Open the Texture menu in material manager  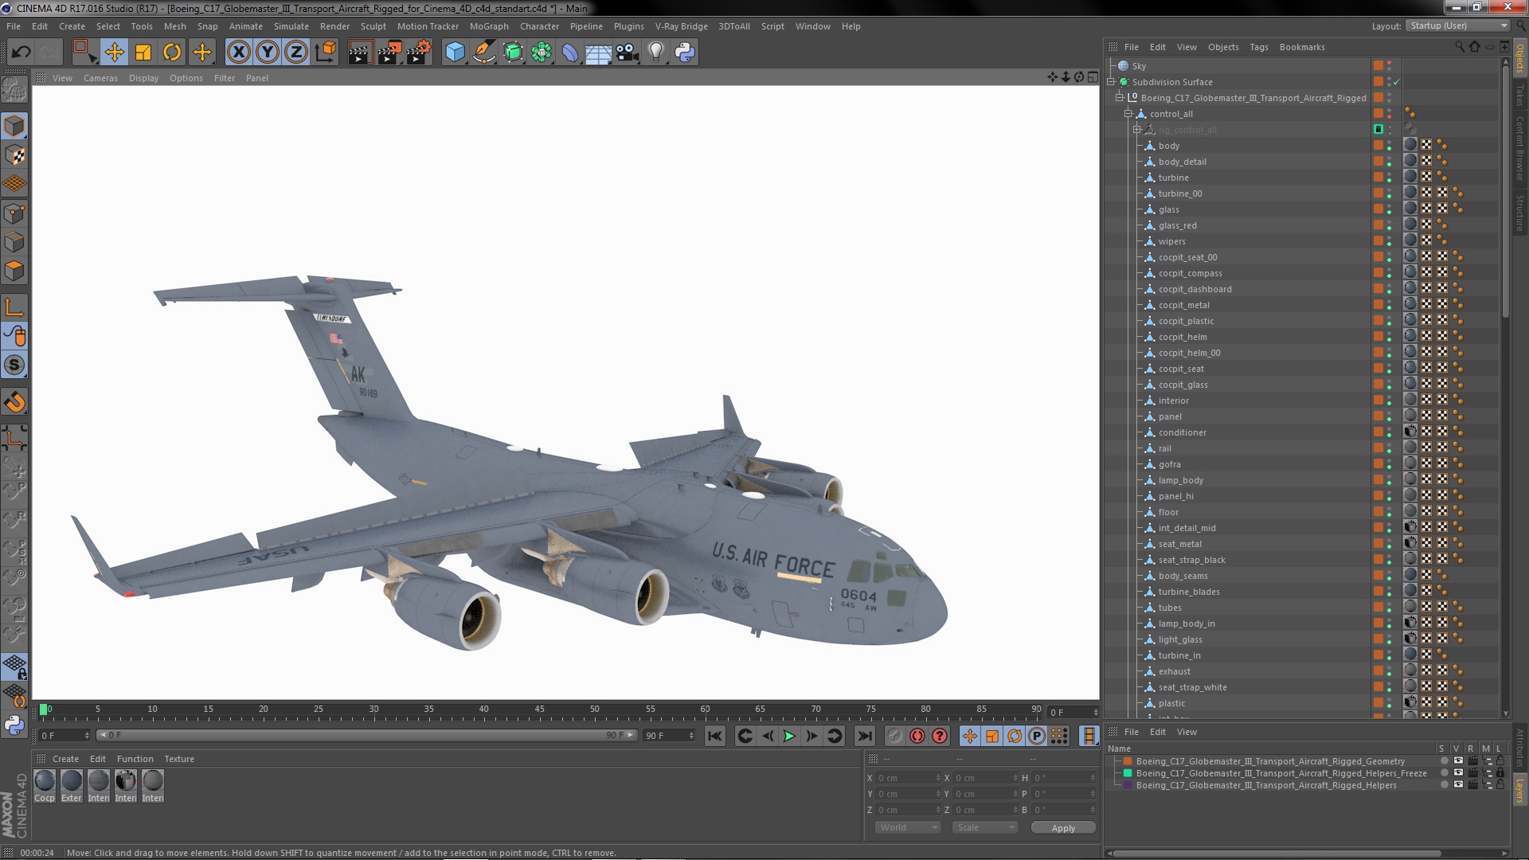179,759
